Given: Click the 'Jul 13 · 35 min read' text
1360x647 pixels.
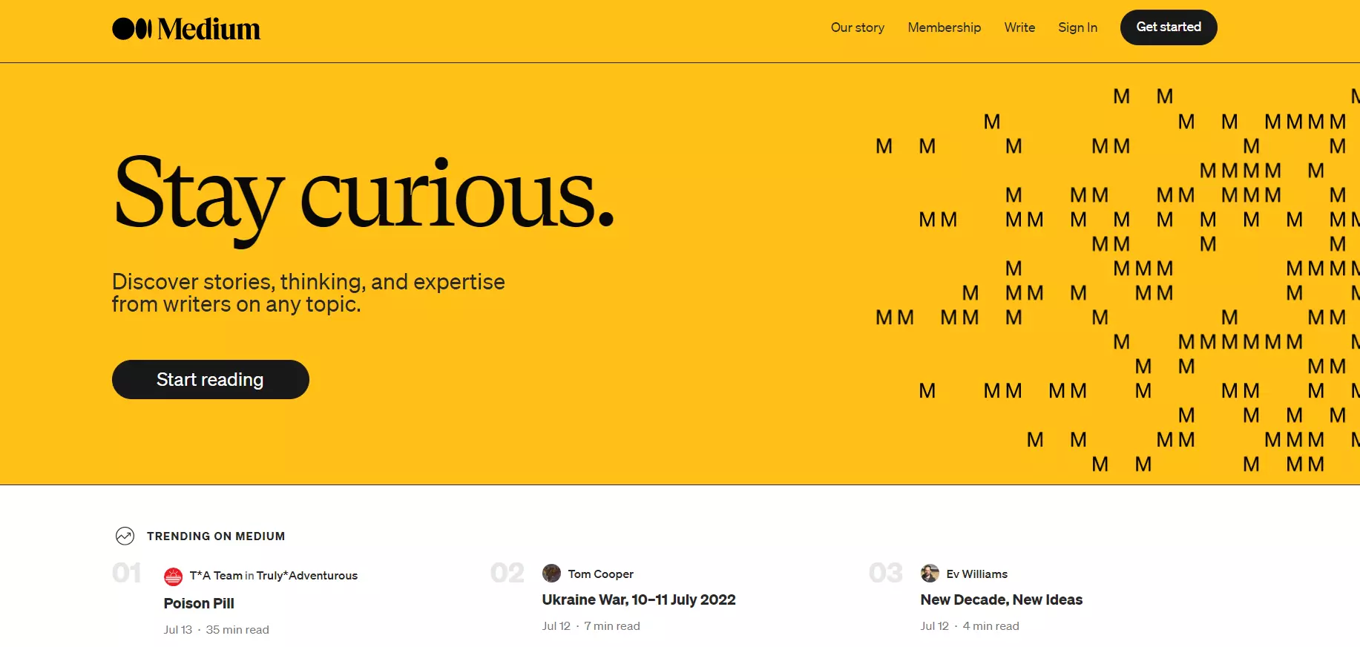Looking at the screenshot, I should (x=217, y=630).
